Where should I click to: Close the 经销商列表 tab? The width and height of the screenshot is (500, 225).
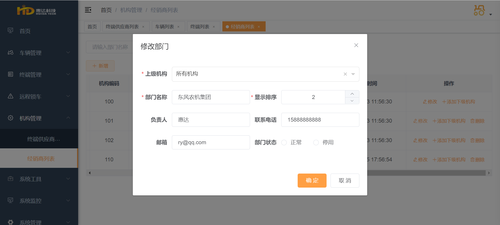click(x=259, y=27)
